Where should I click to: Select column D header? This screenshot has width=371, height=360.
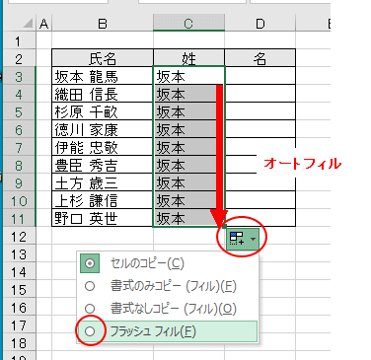(x=260, y=24)
